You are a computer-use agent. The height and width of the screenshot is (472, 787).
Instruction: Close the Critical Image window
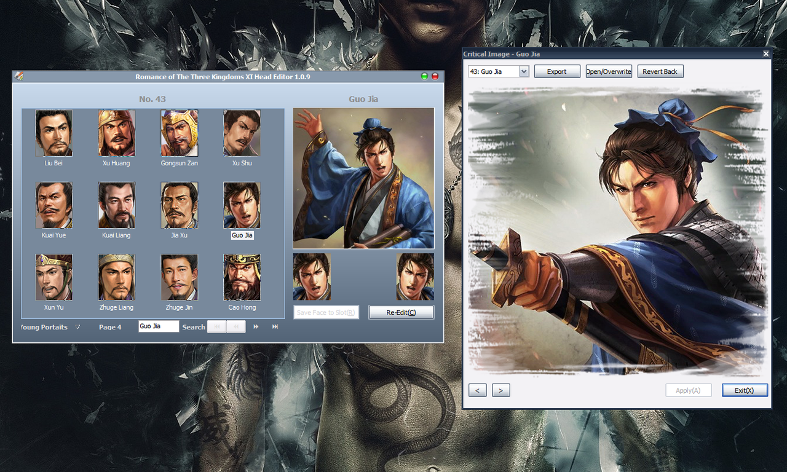coord(766,54)
